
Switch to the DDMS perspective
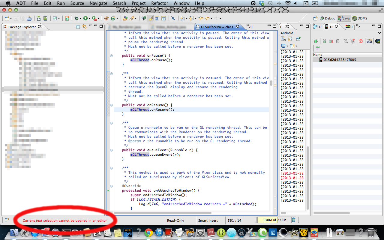tap(360, 18)
